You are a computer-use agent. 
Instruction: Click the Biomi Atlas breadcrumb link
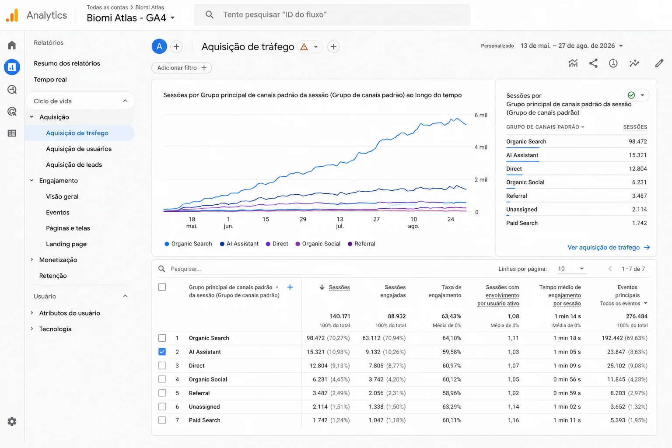pyautogui.click(x=150, y=7)
